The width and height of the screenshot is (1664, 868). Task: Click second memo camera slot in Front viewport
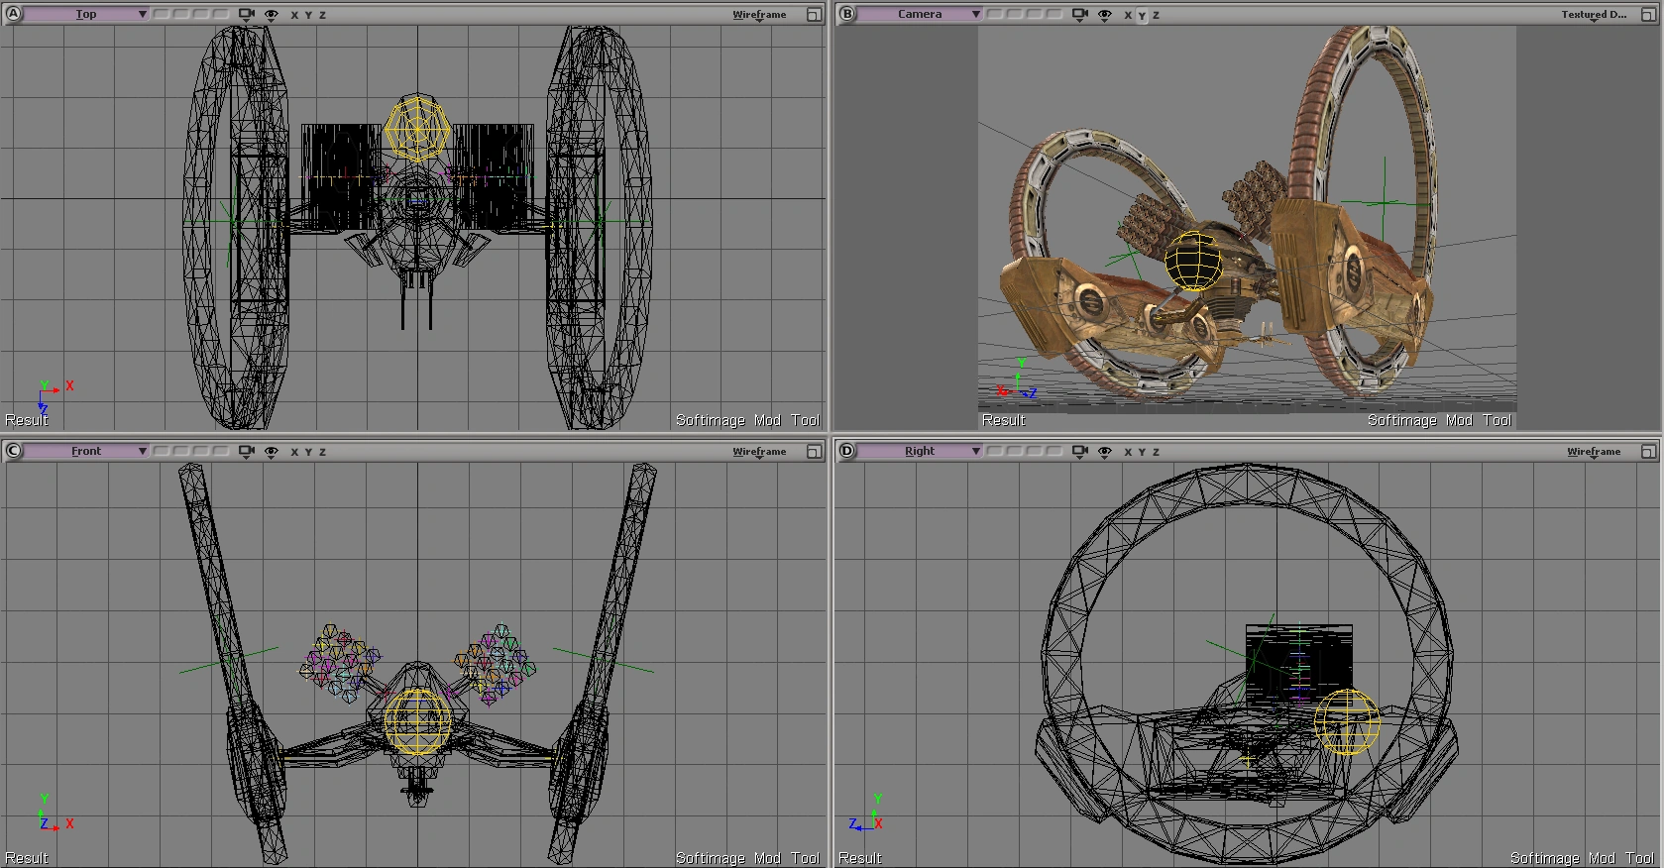(x=181, y=452)
